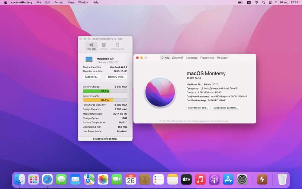Open Mail from the Dock

tap(75, 179)
